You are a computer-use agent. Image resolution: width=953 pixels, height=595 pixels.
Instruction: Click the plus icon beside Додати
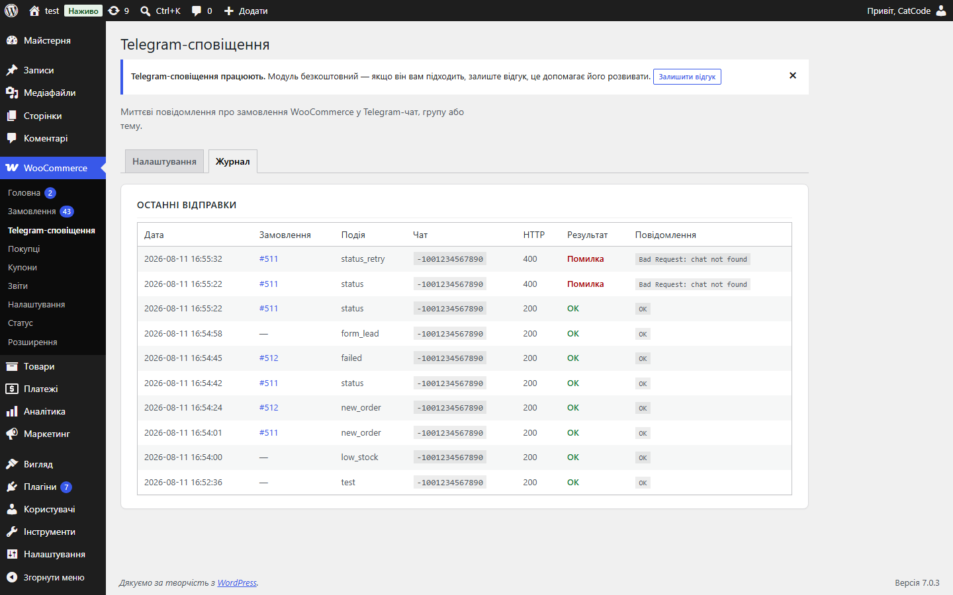coord(229,11)
